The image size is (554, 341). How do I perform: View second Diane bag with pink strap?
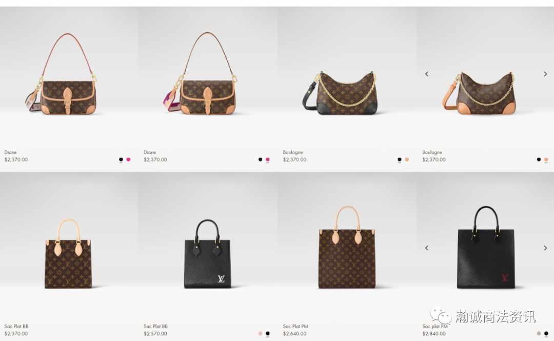[x=200, y=73]
